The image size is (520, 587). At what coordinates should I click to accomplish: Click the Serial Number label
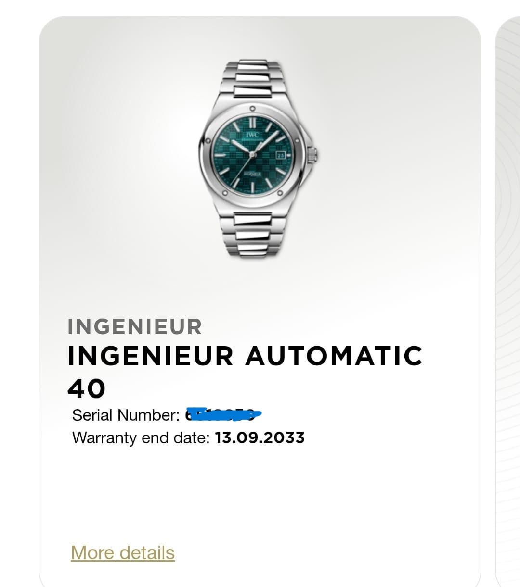coord(126,415)
